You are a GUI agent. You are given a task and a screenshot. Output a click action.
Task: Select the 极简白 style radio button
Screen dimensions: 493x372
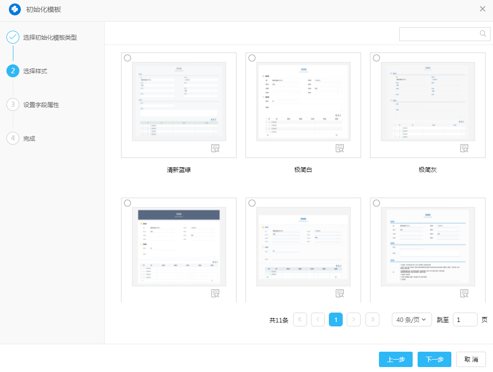pos(252,58)
